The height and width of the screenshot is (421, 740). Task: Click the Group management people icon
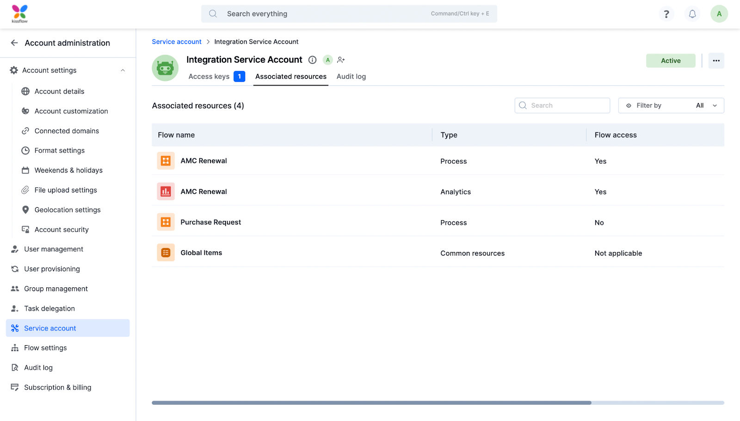(x=15, y=289)
